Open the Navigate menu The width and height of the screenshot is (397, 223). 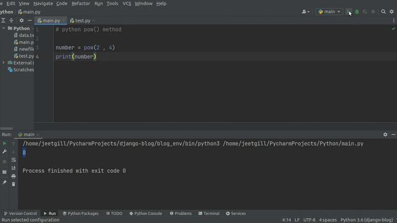[x=43, y=4]
